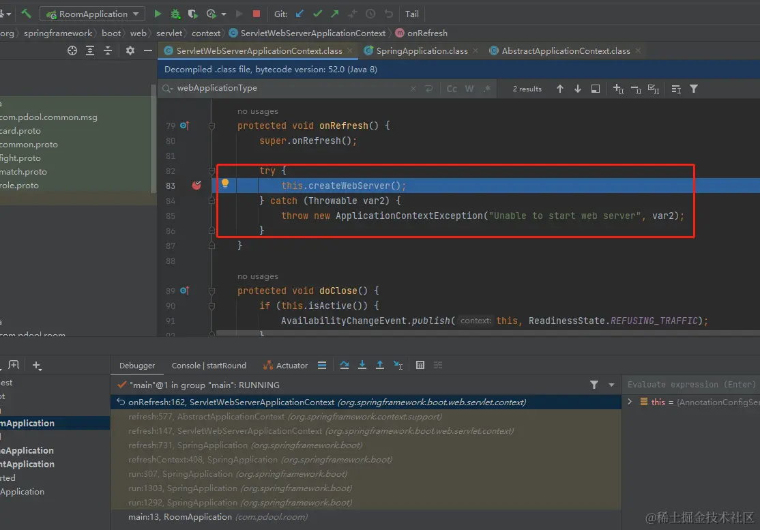760x530 pixels.
Task: Switch to SpringApplication.class tab
Action: pyautogui.click(x=422, y=51)
